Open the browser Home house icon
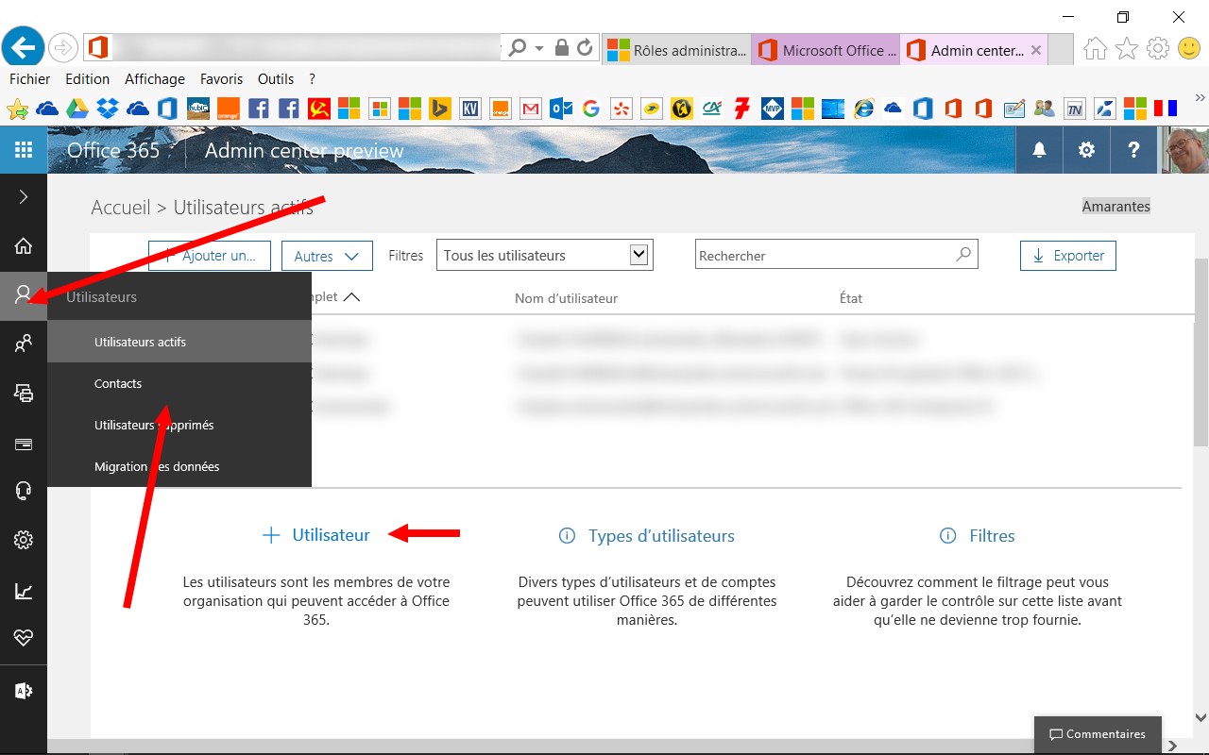The image size is (1209, 755). tap(1096, 48)
